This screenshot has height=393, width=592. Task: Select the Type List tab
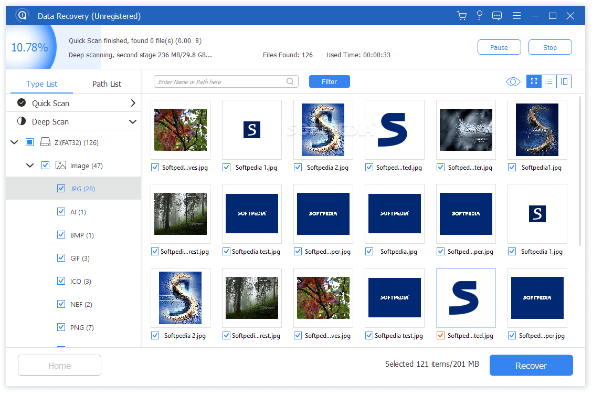coord(41,84)
